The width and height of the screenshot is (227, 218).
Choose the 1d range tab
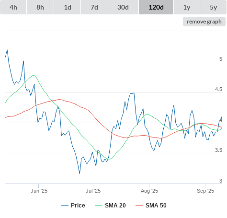(x=68, y=7)
